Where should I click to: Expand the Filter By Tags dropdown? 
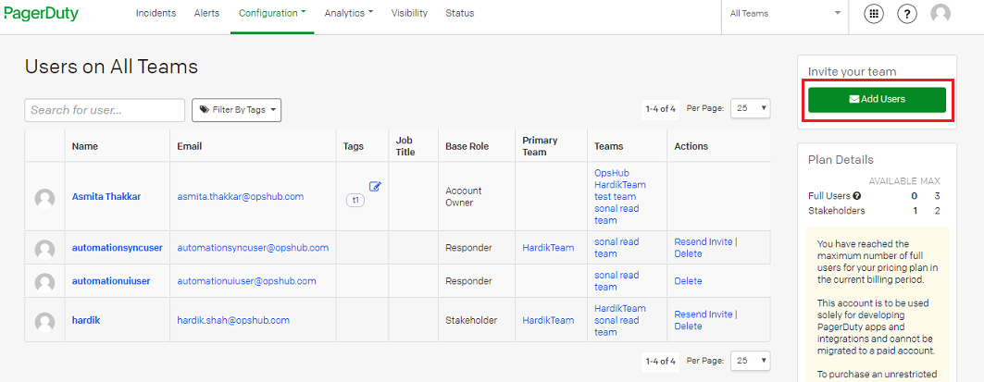click(236, 110)
